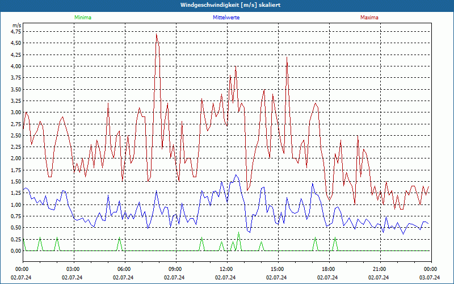Screen dimensions: 454x284
Task: Click the 0,25 y-axis value
Action: (16, 239)
